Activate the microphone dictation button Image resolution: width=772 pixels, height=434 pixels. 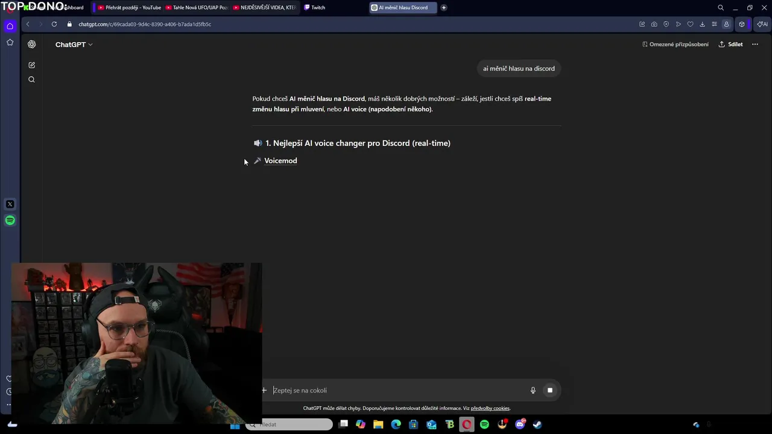click(533, 390)
